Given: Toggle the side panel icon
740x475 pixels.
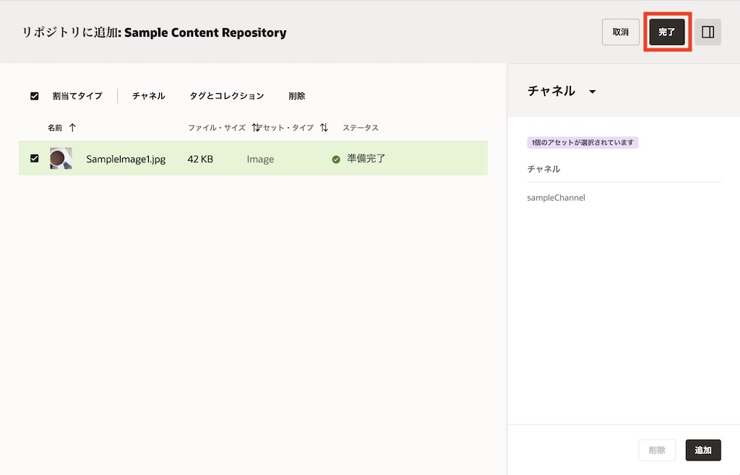Looking at the screenshot, I should tap(708, 32).
